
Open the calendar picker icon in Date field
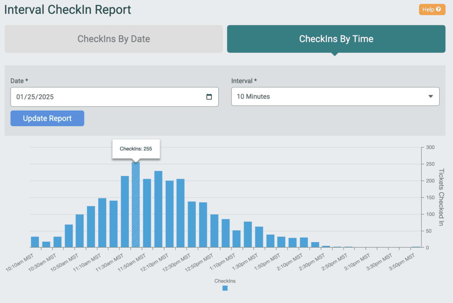coord(209,97)
